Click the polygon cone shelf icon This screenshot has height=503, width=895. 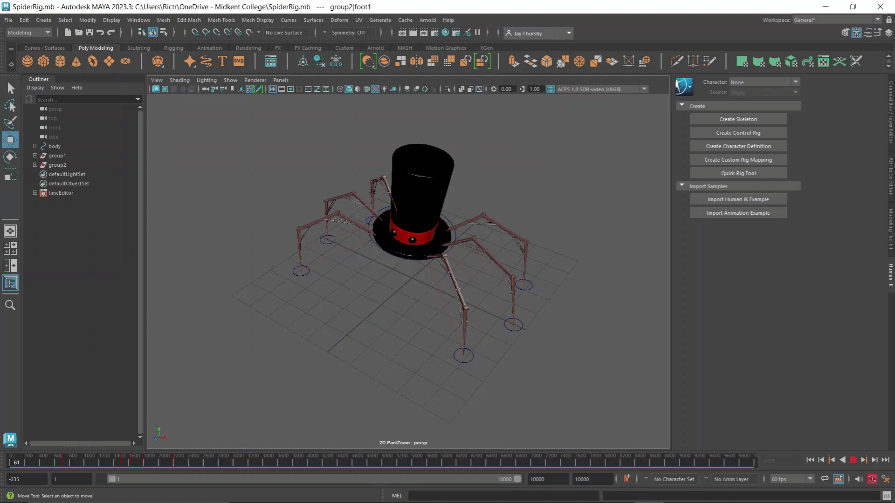tap(76, 61)
